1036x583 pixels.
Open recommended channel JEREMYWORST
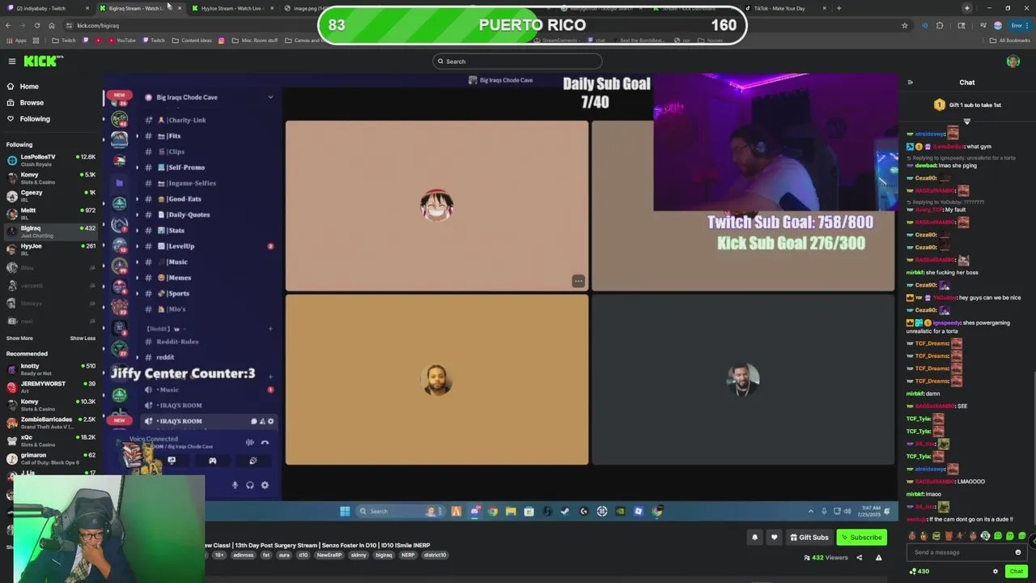point(51,386)
